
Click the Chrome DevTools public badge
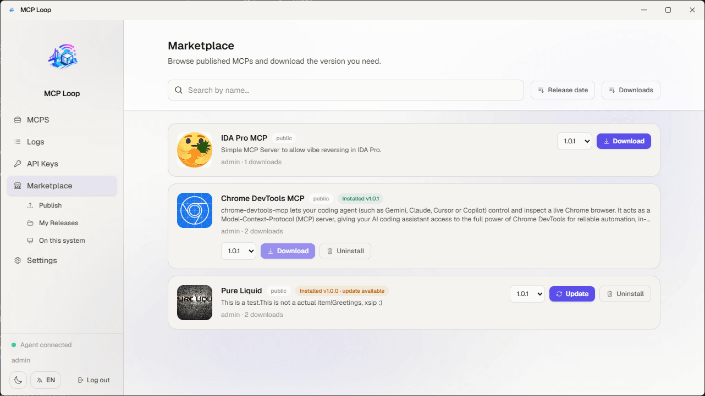[x=321, y=199]
